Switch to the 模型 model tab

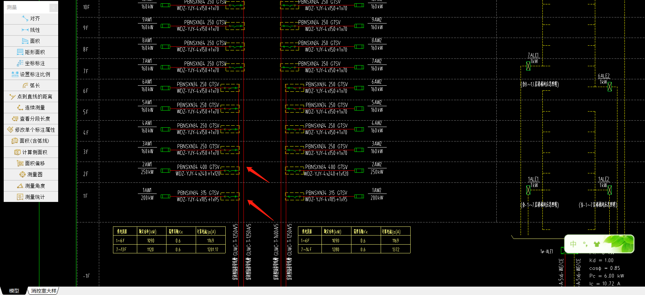coord(14,291)
